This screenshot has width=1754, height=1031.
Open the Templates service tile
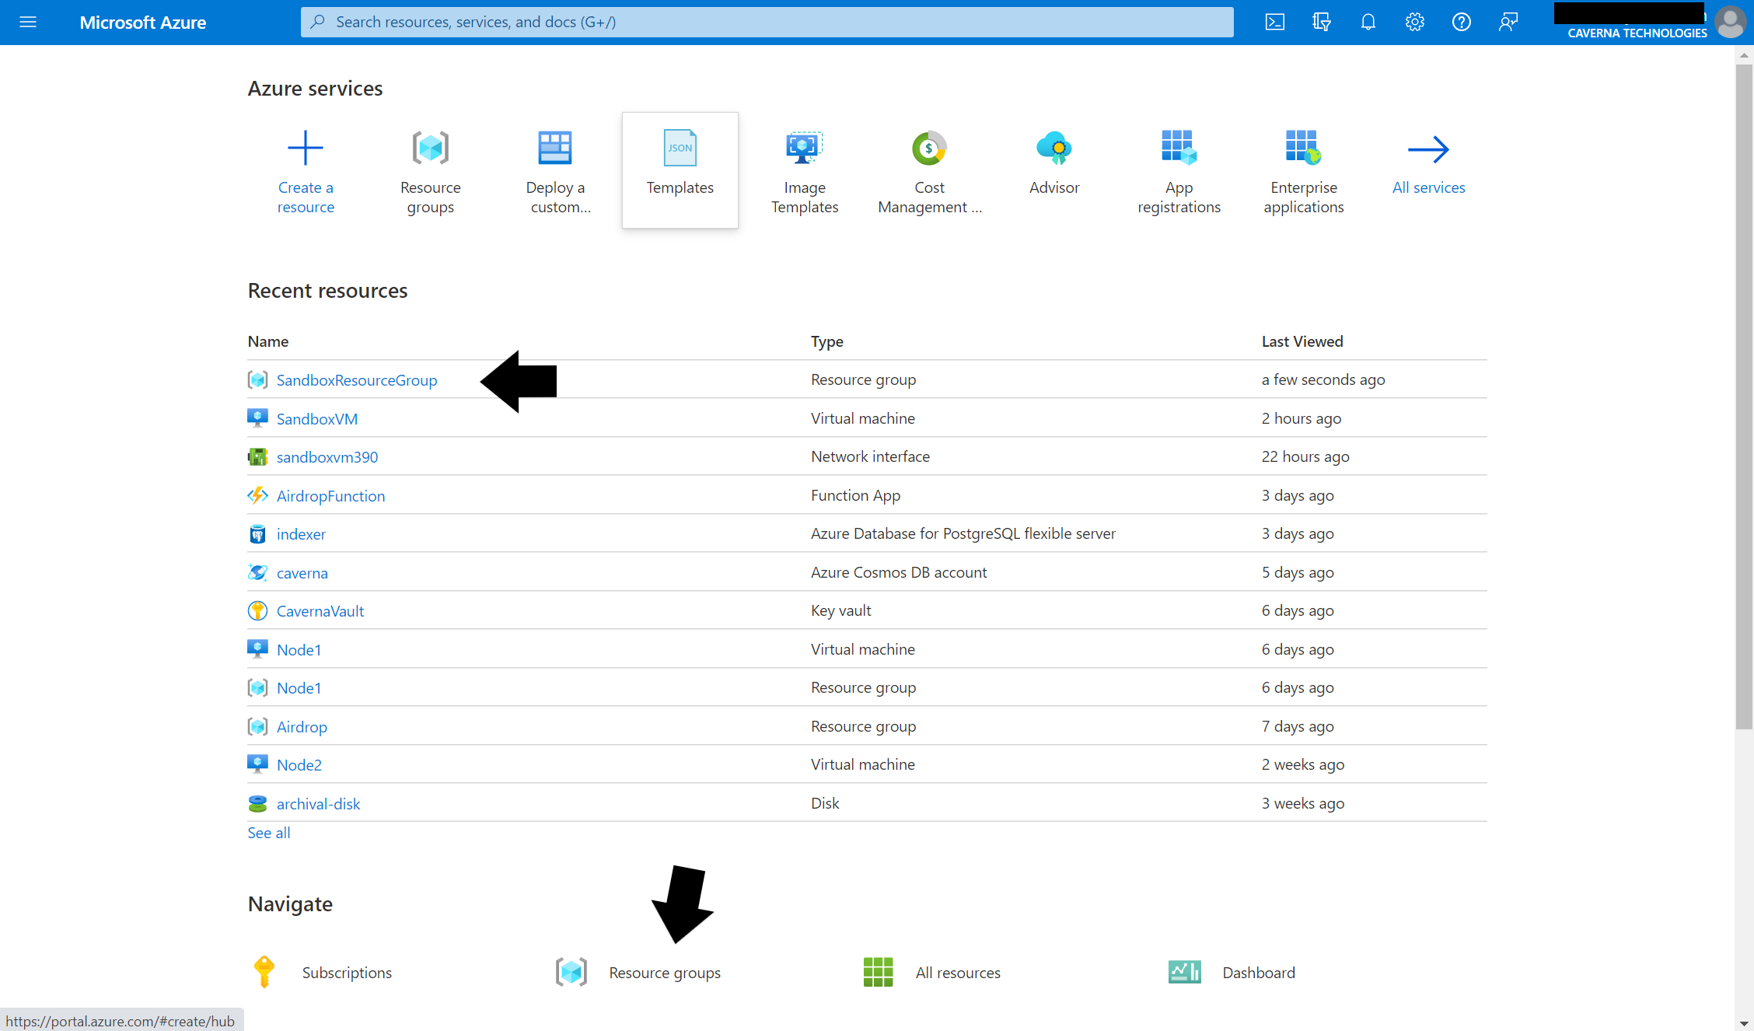[x=680, y=170]
